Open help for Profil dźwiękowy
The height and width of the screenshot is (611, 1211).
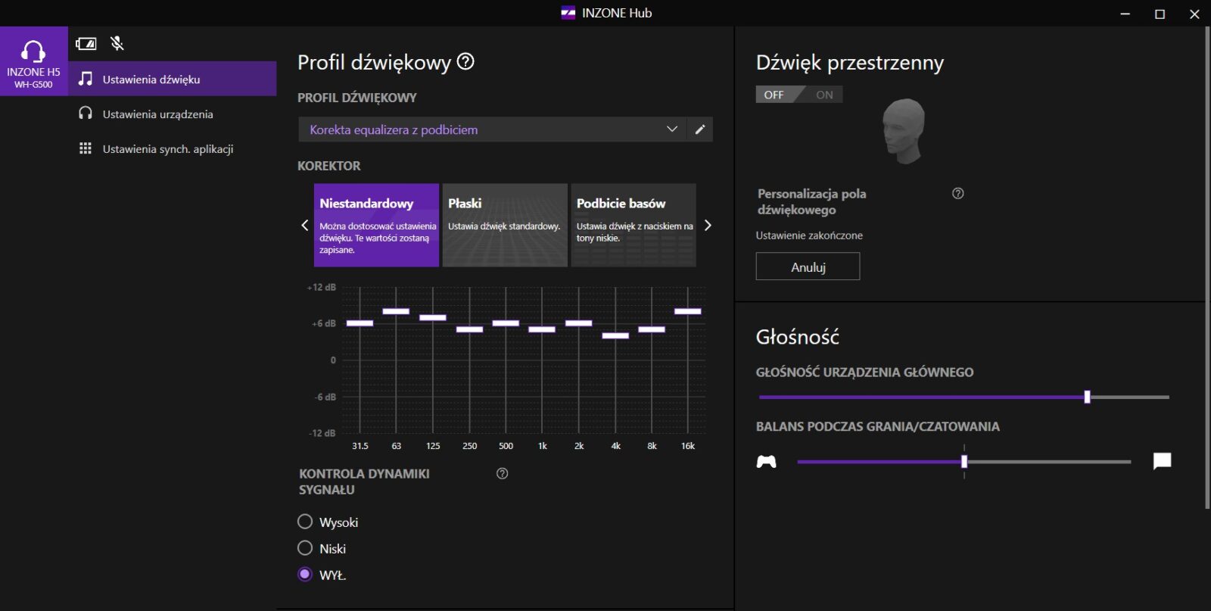[x=466, y=62]
